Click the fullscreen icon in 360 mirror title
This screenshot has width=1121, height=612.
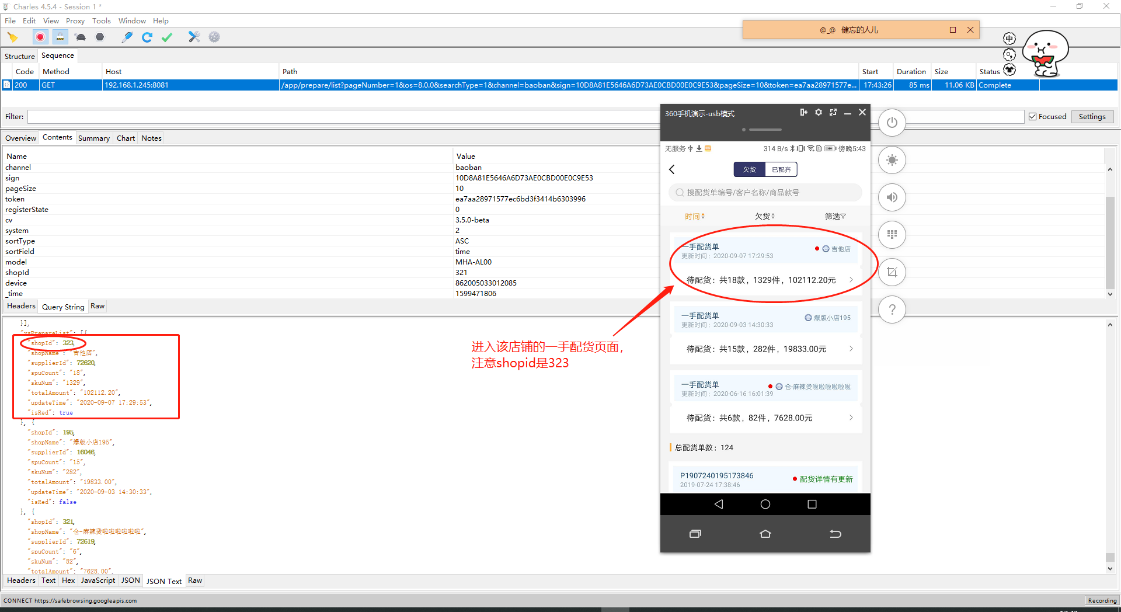[x=833, y=112]
